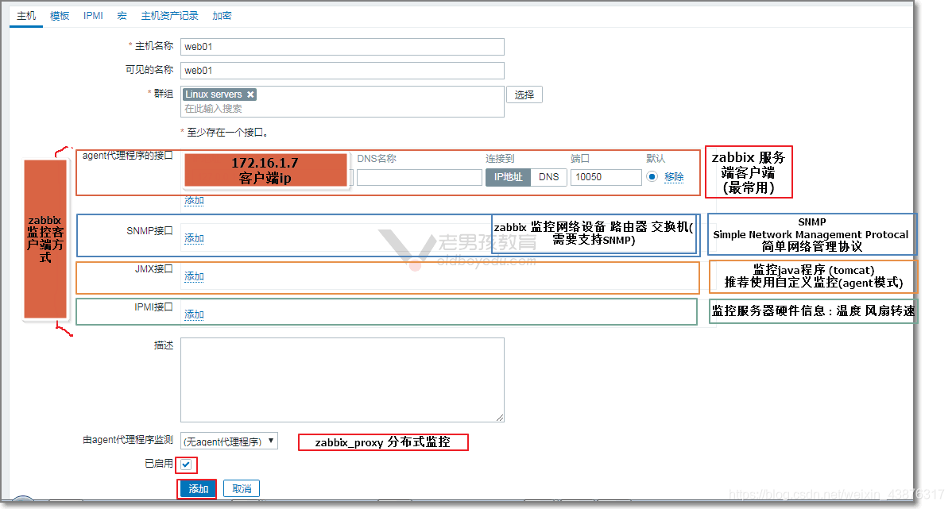The height and width of the screenshot is (509, 952).
Task: Click the 主机名称 input field
Action: [342, 47]
